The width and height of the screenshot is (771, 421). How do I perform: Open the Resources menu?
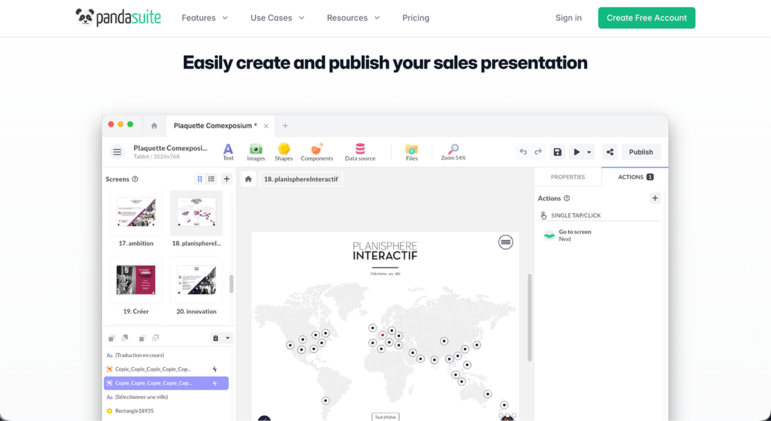(x=353, y=18)
